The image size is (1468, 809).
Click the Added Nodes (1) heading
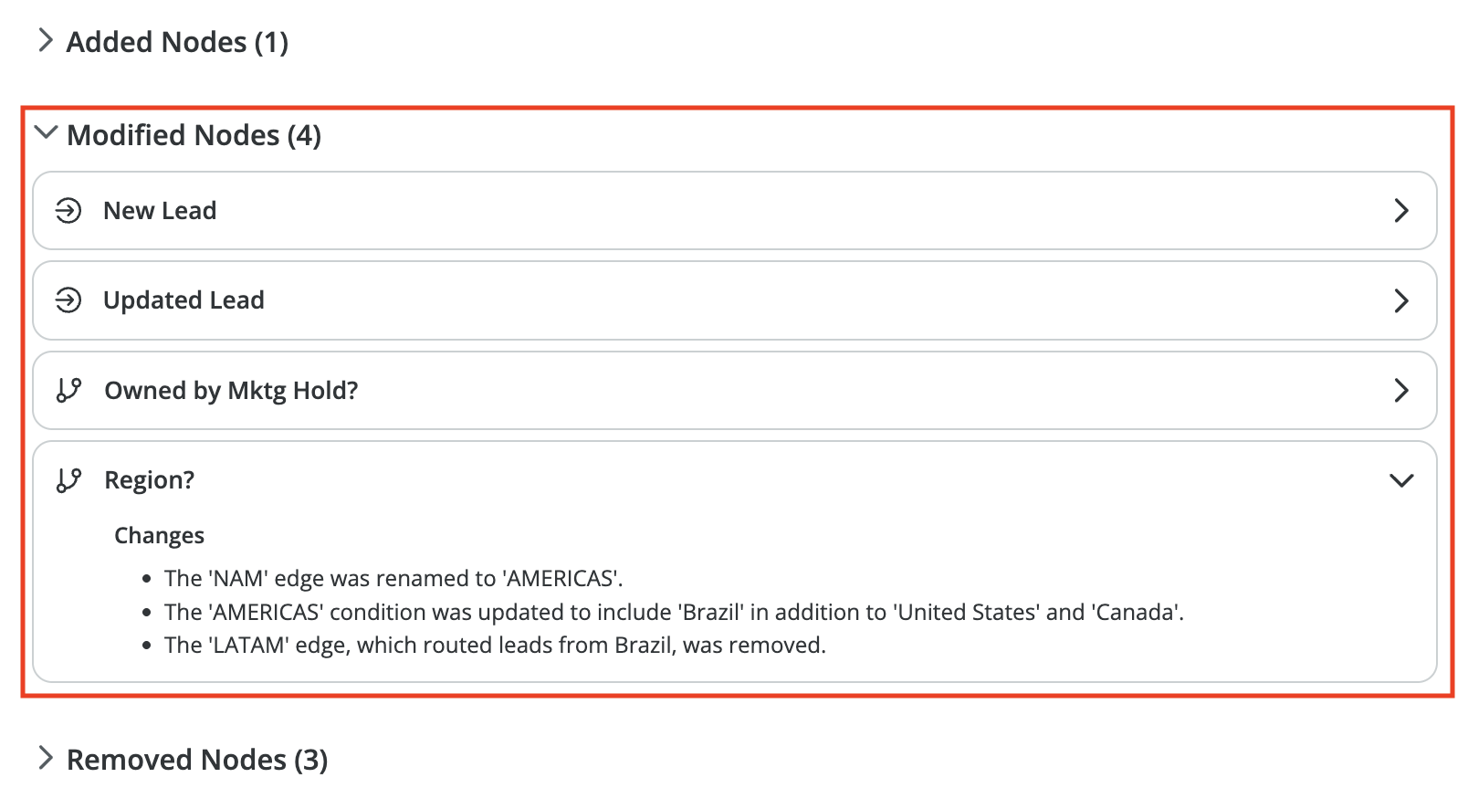[x=177, y=42]
